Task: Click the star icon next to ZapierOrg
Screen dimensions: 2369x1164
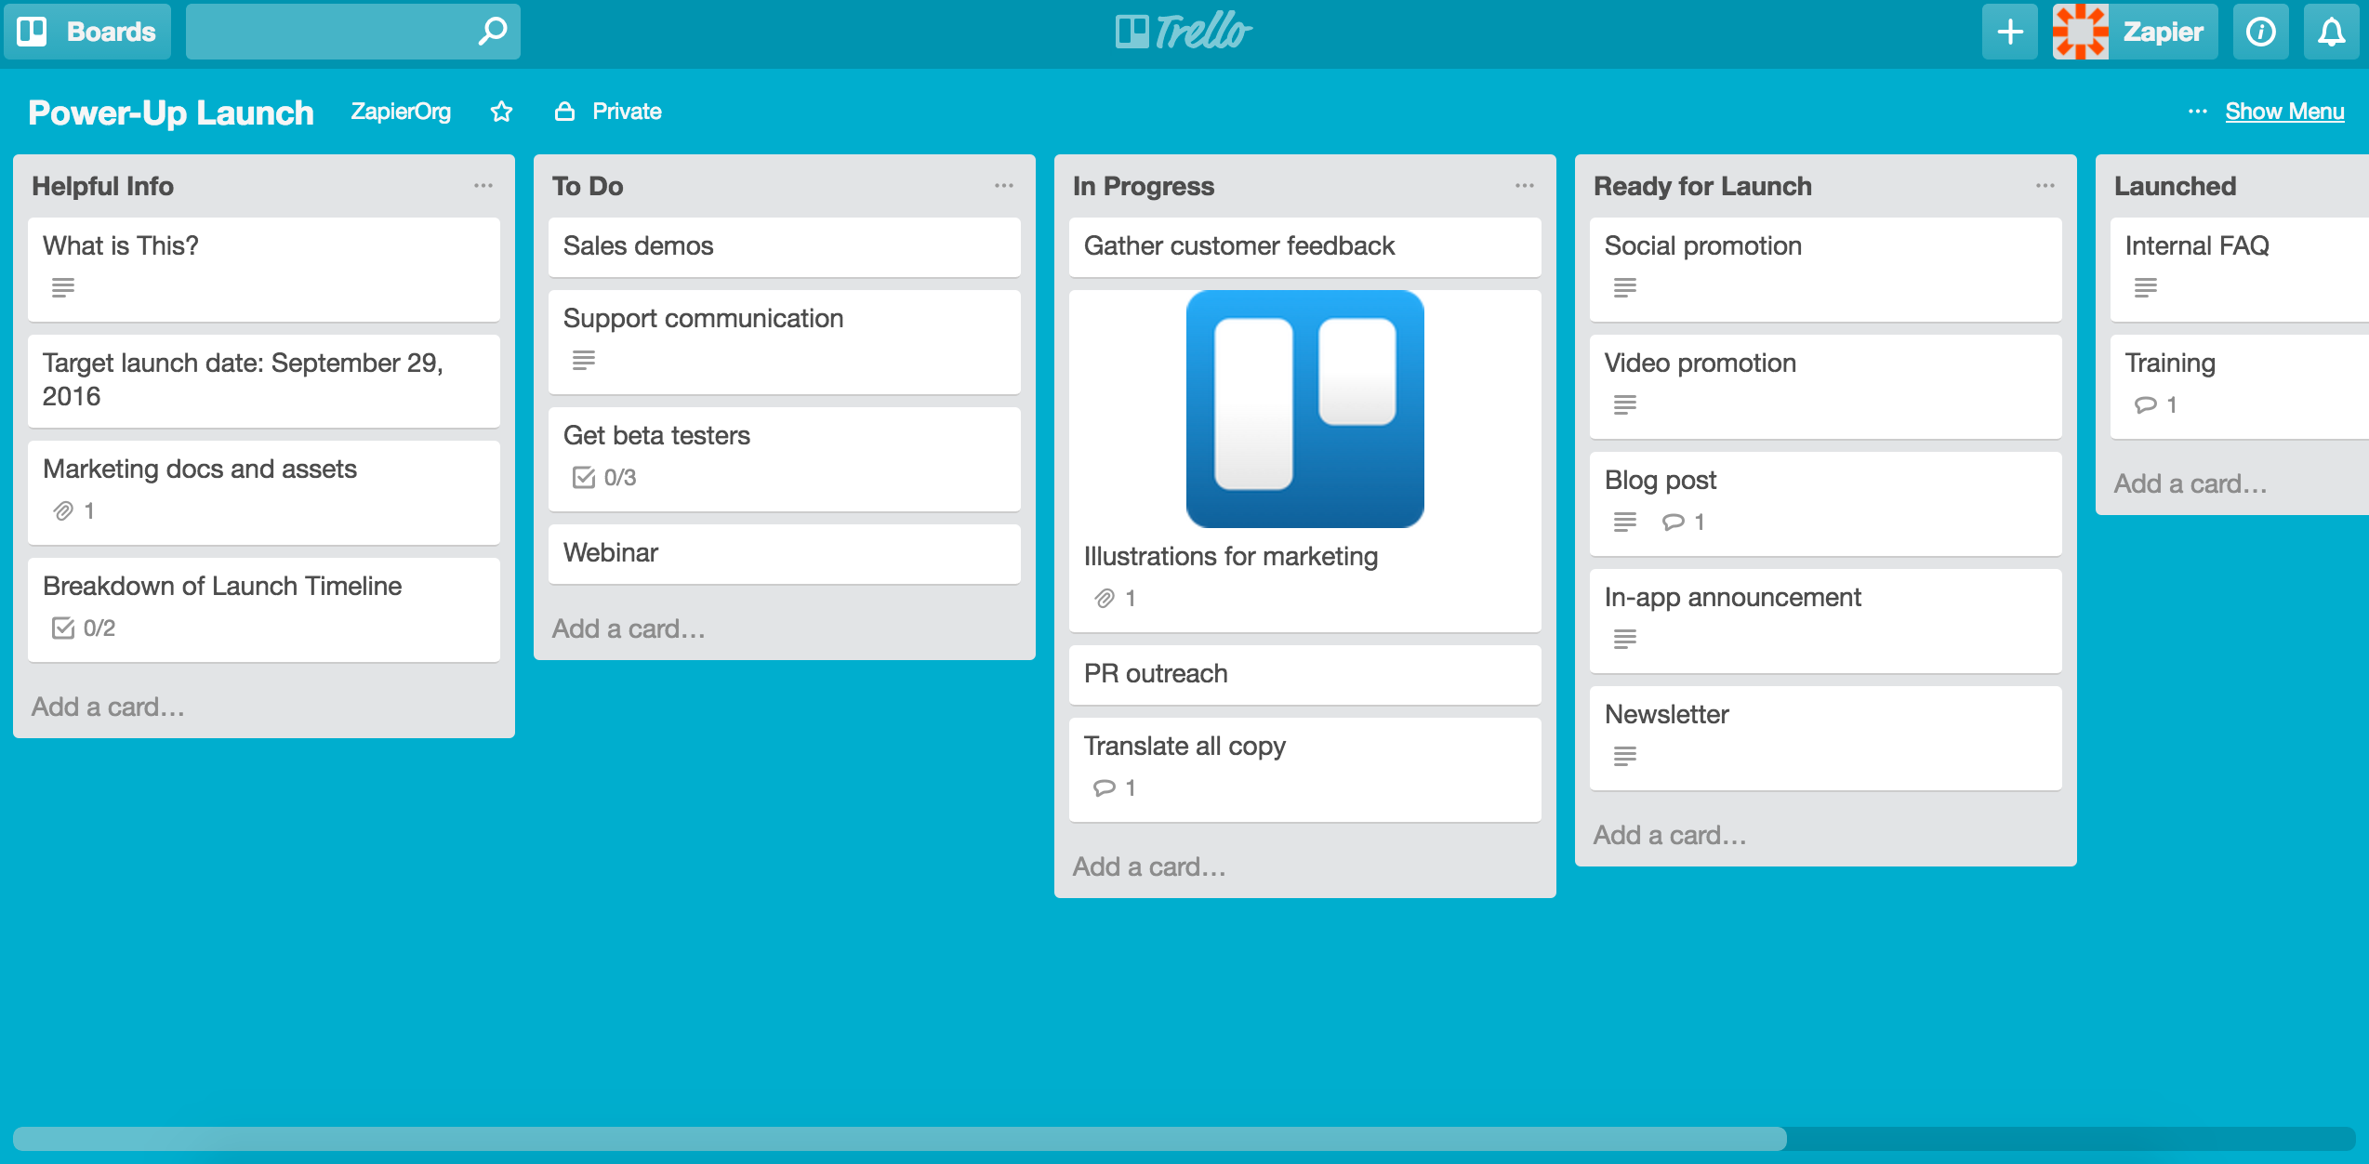Action: point(503,111)
